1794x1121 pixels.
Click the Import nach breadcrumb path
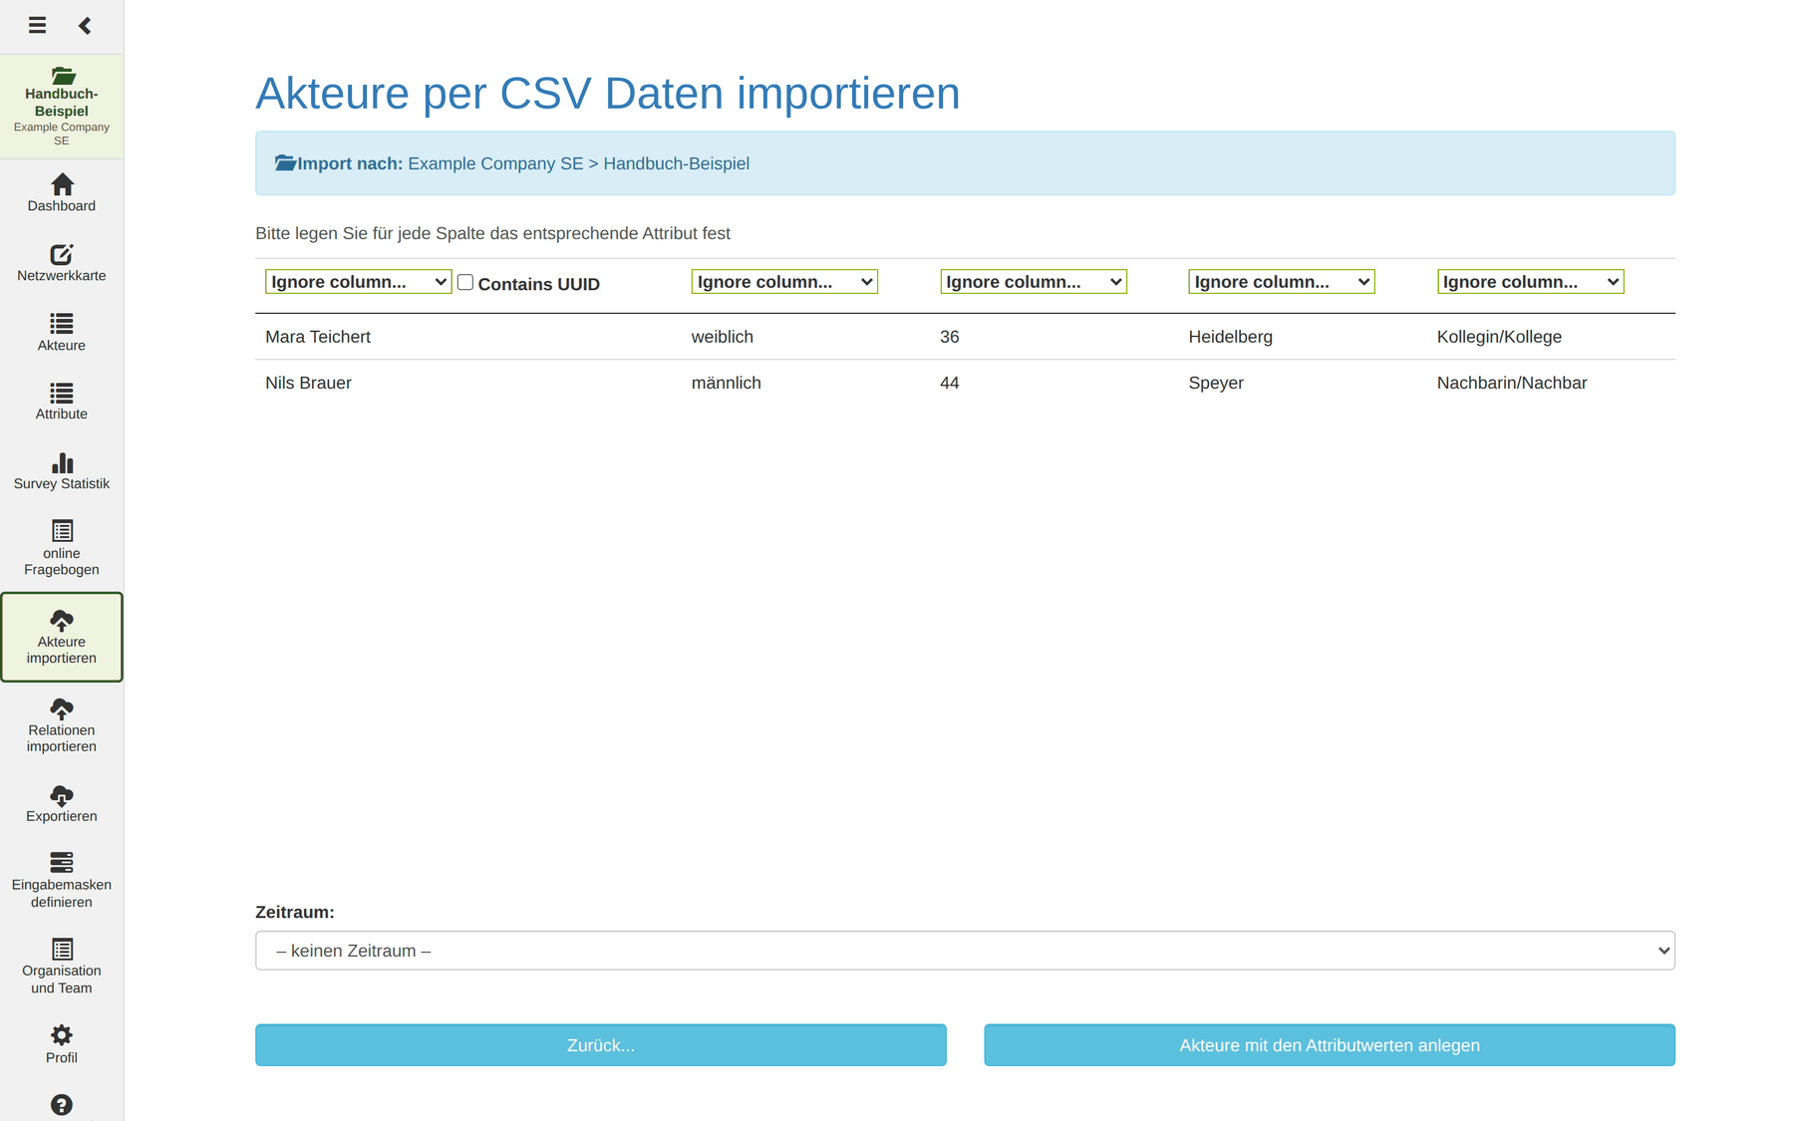point(578,163)
